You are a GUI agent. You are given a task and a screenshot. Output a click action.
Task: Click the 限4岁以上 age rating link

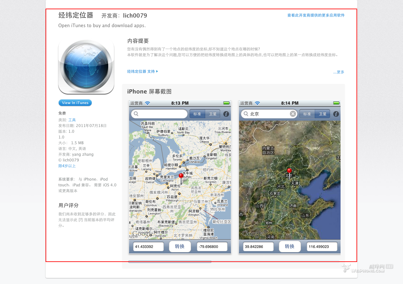(x=67, y=166)
